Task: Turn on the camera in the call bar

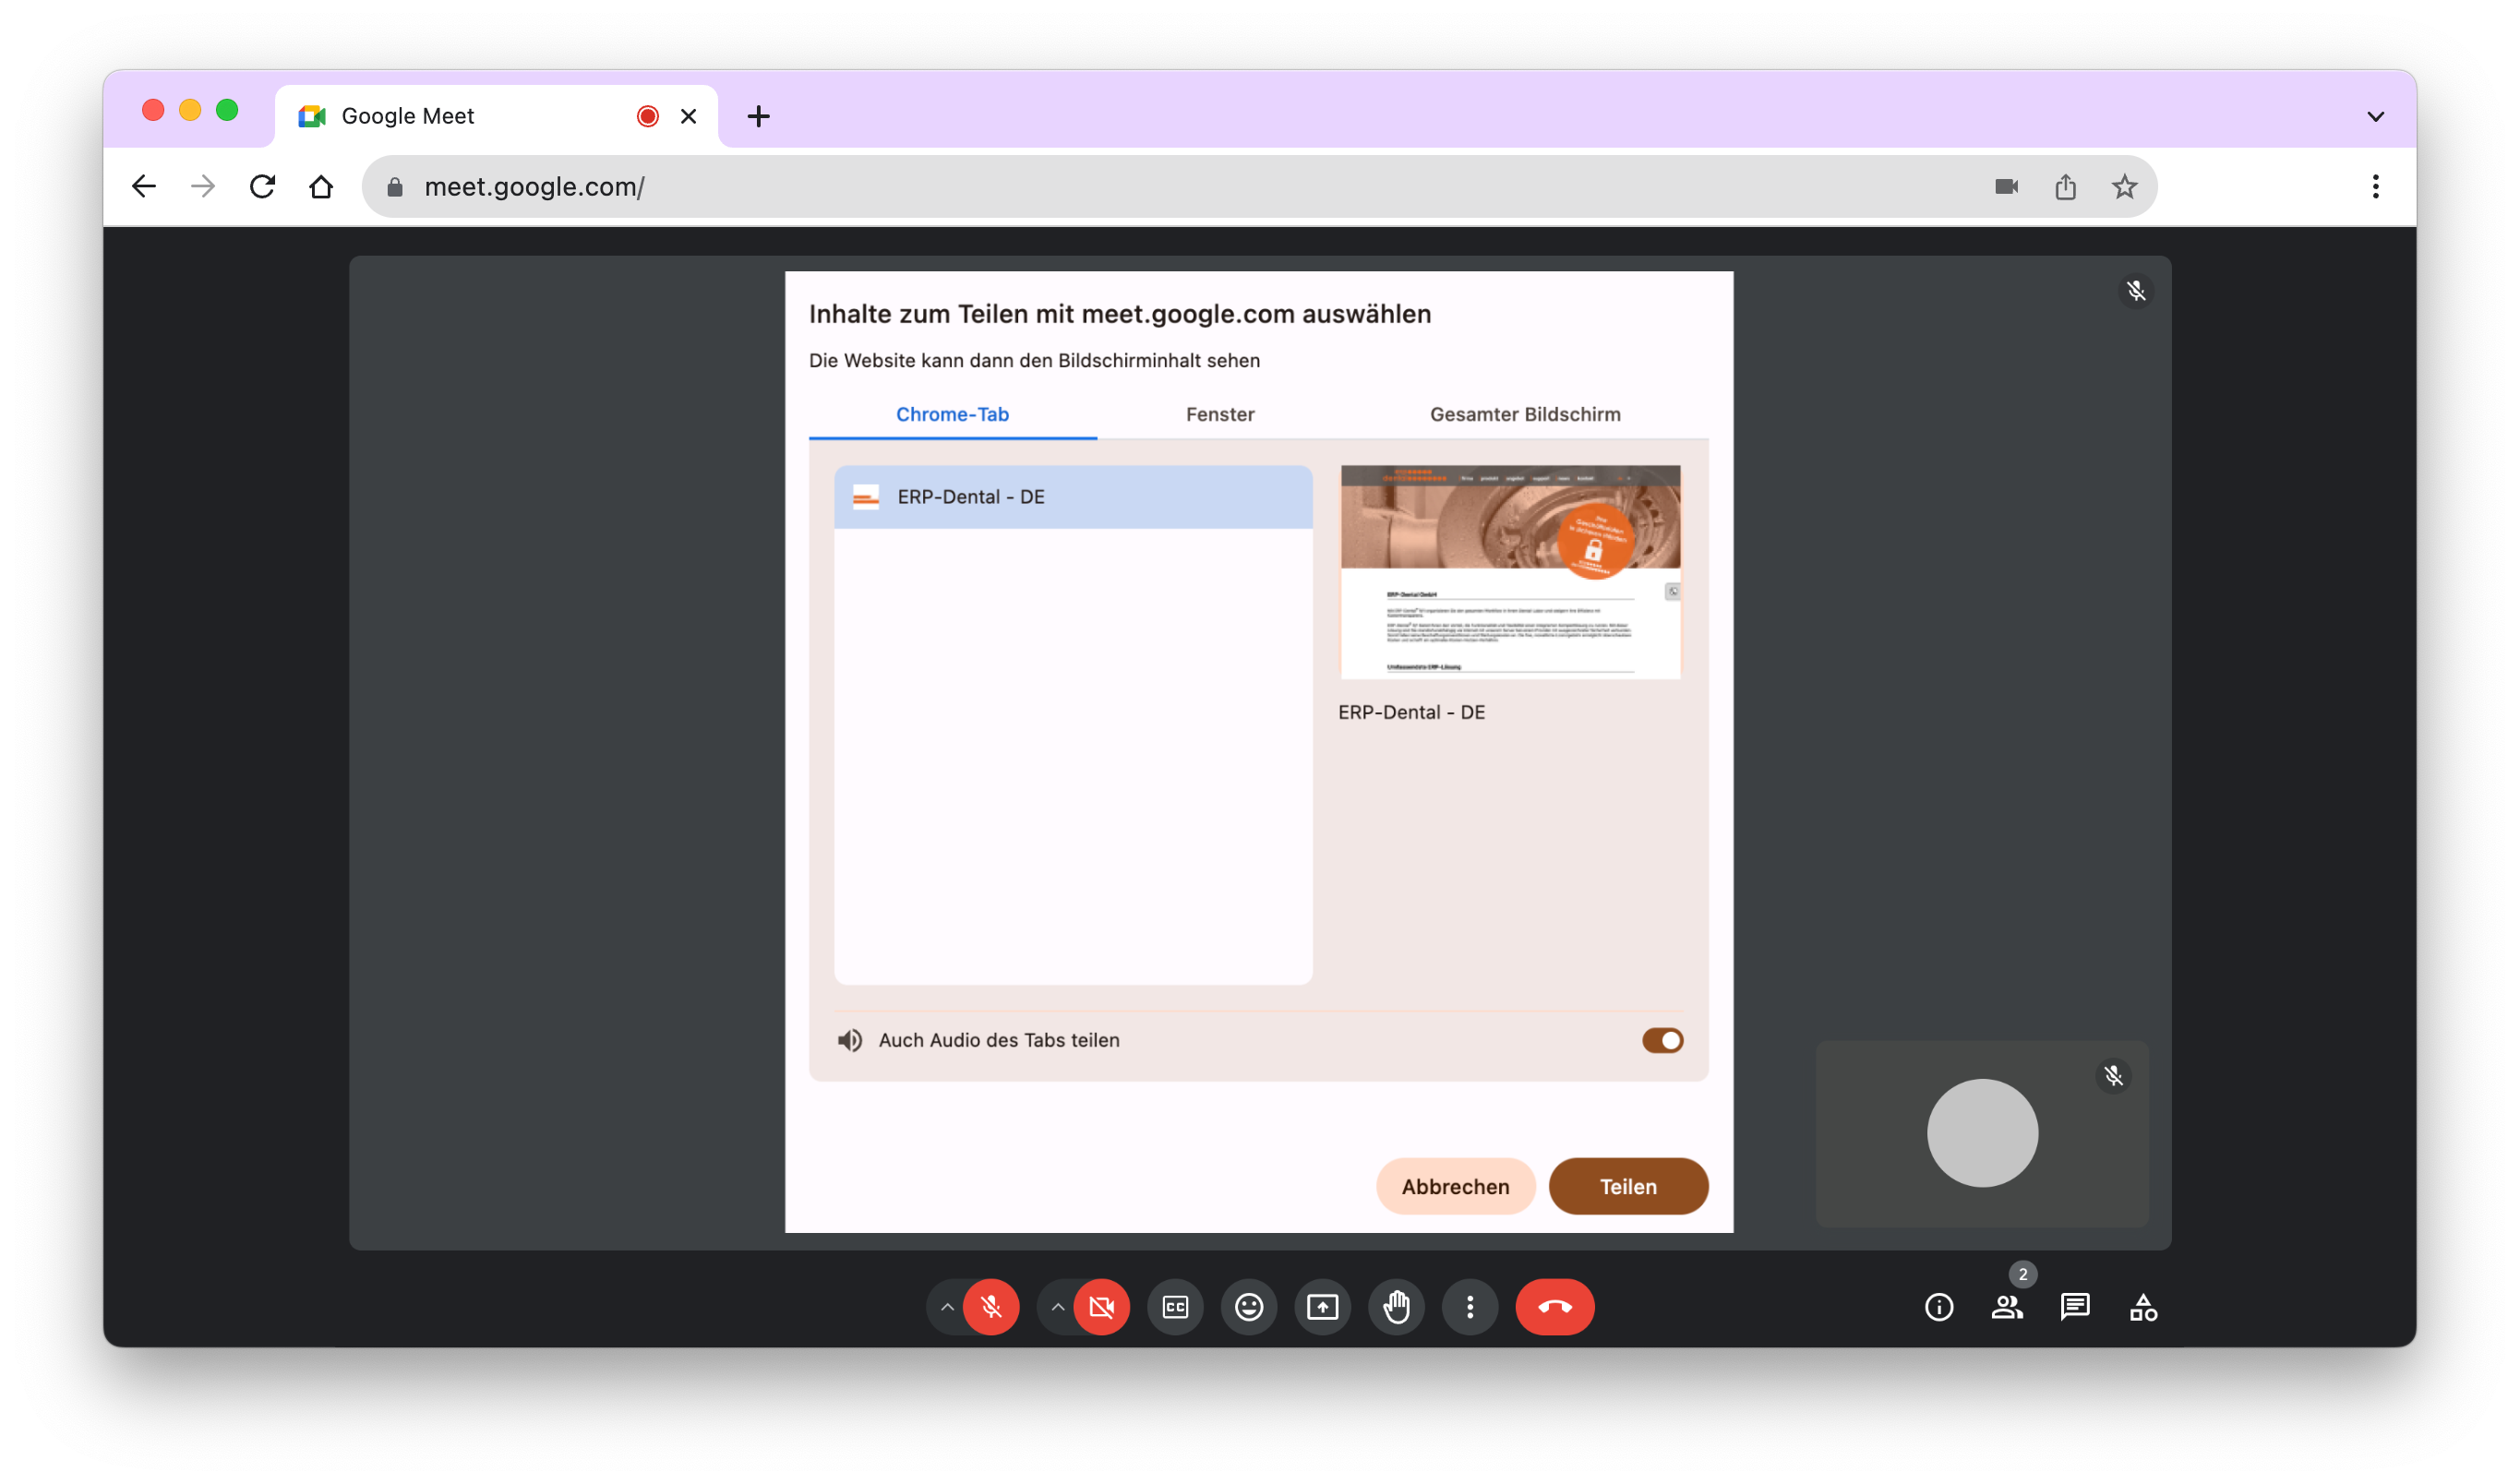Action: (1101, 1306)
